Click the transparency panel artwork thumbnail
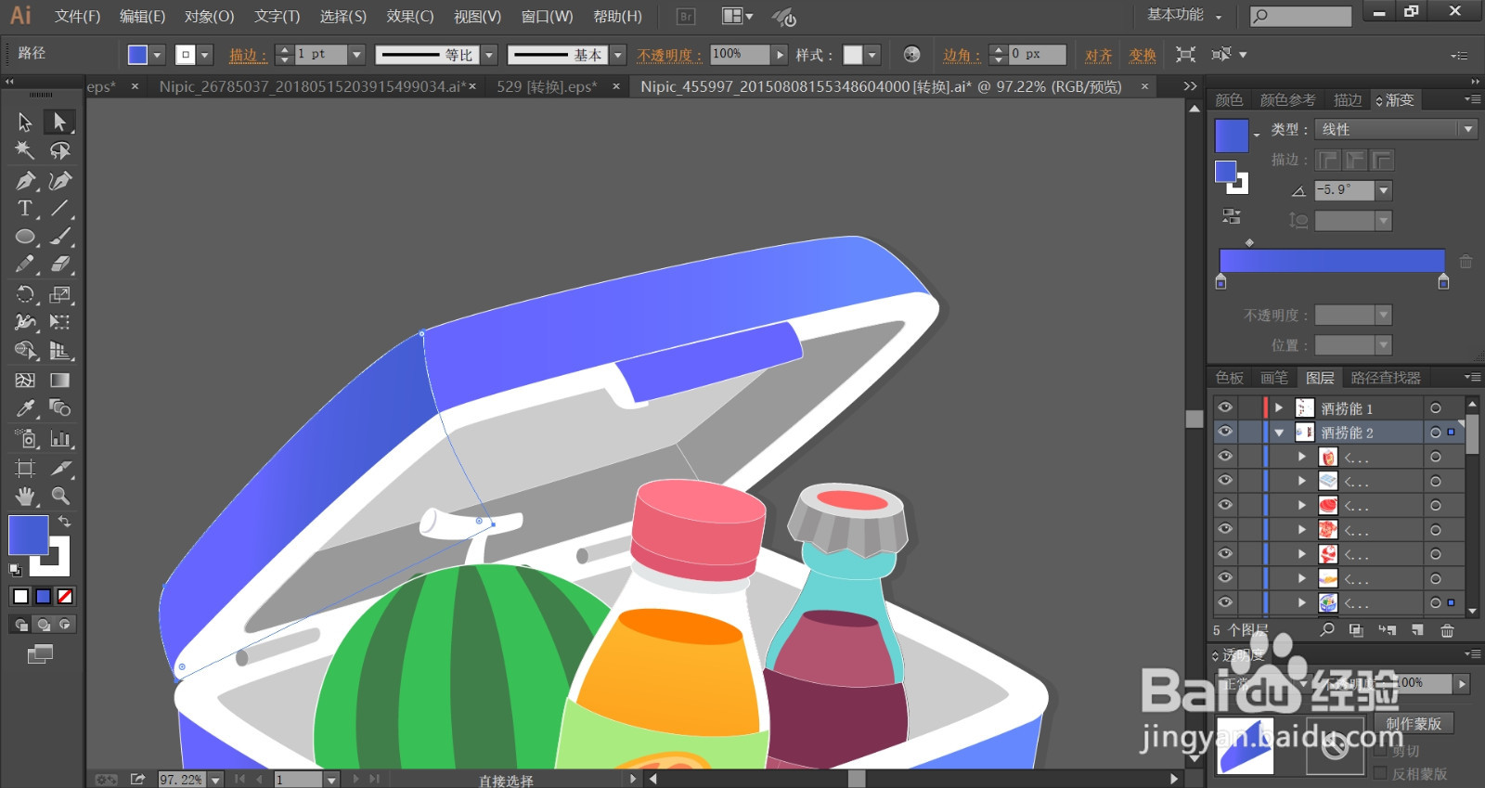The height and width of the screenshot is (788, 1485). [1245, 745]
